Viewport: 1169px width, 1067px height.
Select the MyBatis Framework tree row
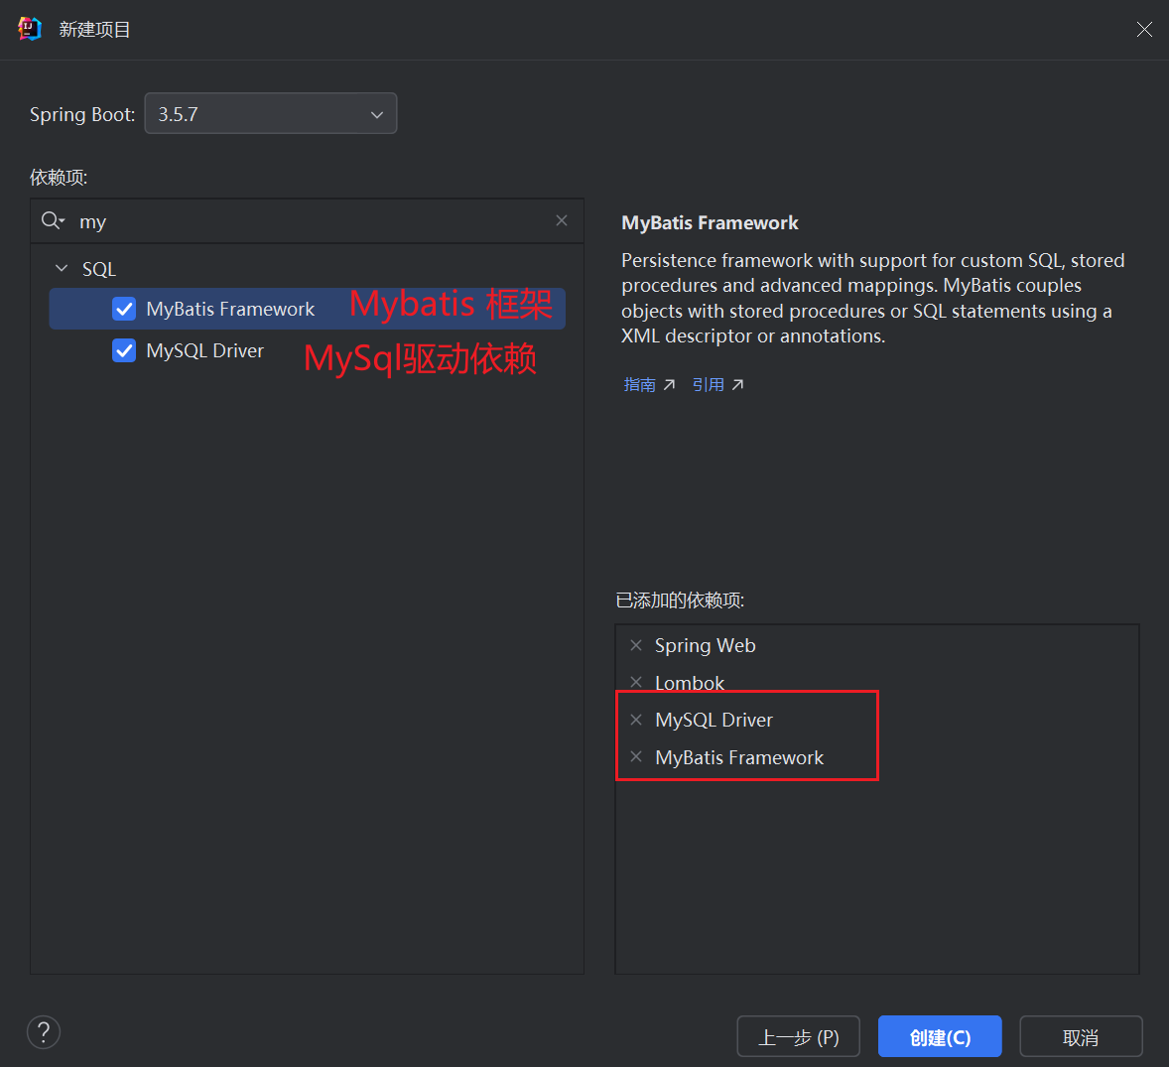[308, 309]
